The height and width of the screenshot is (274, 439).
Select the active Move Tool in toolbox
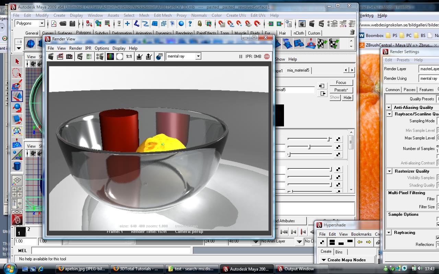tap(17, 96)
